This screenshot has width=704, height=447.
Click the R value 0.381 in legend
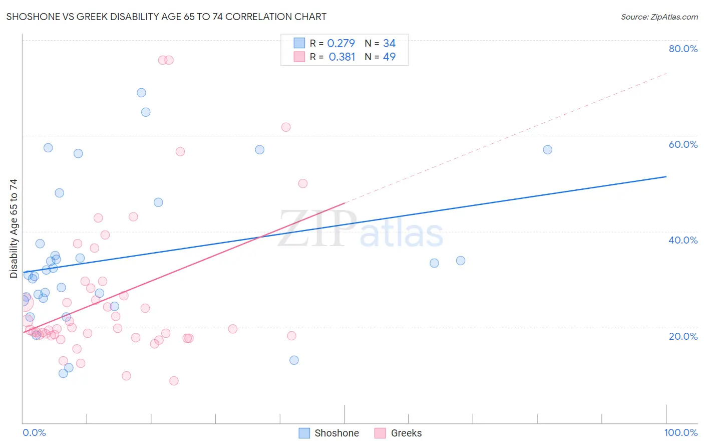click(342, 57)
